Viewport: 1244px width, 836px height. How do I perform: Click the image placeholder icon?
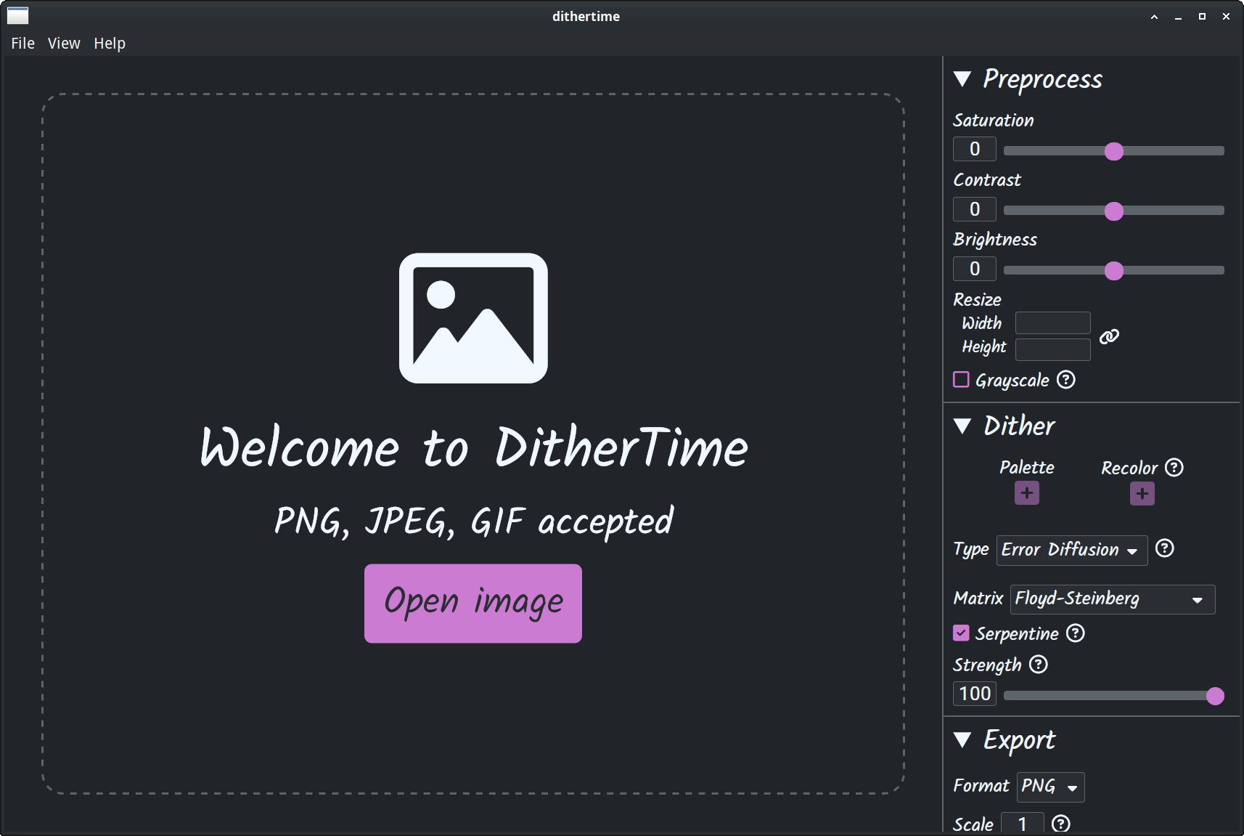coord(473,318)
